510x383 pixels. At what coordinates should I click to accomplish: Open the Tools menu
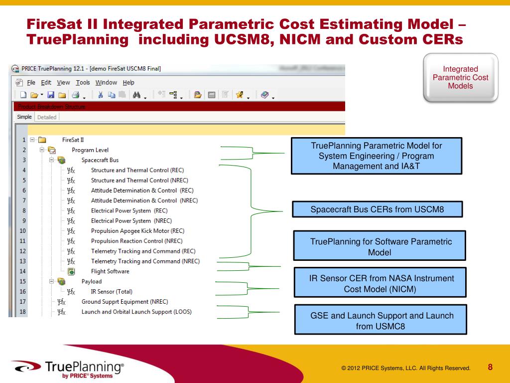83,82
